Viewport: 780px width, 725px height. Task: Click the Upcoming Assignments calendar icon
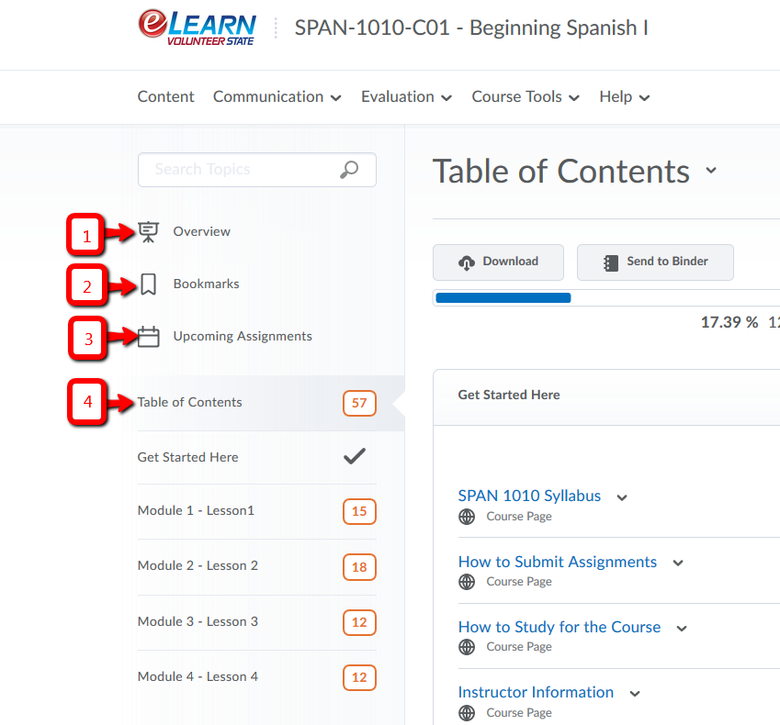[148, 337]
